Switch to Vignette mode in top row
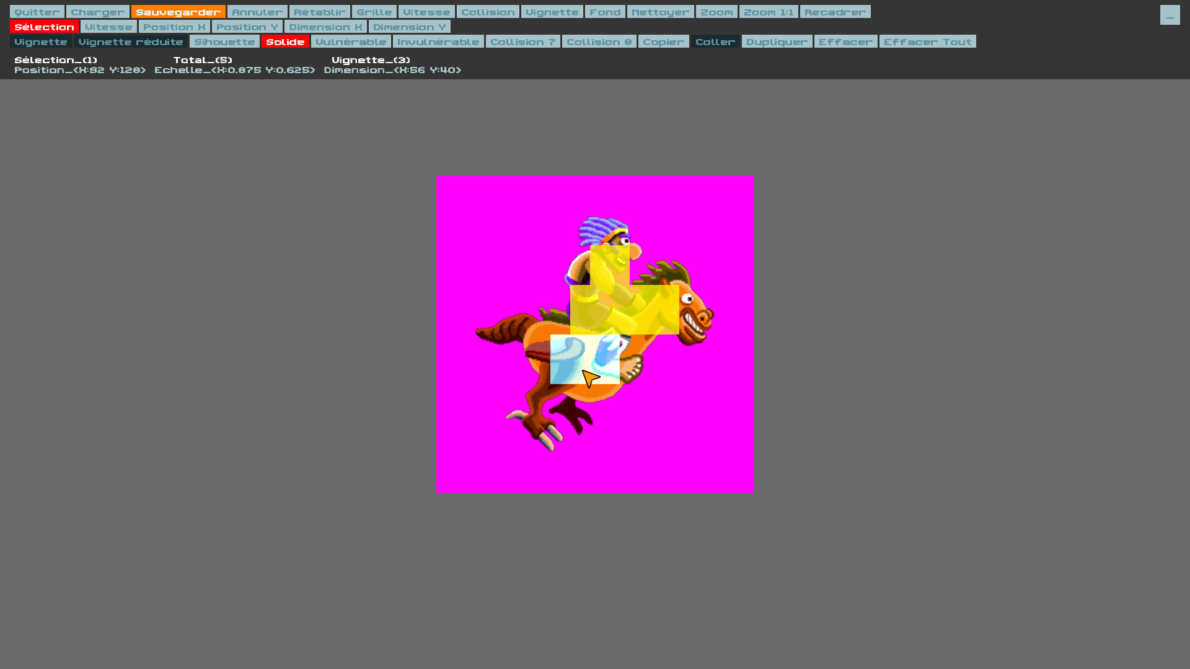The image size is (1190, 669). coord(552,12)
